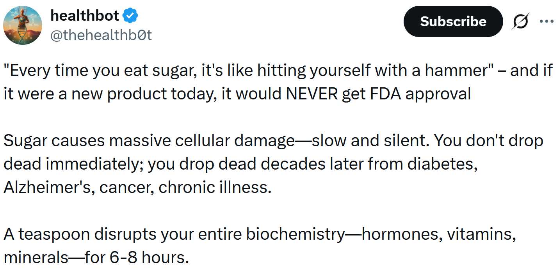
Task: Subscribe to healthbot
Action: pyautogui.click(x=453, y=21)
